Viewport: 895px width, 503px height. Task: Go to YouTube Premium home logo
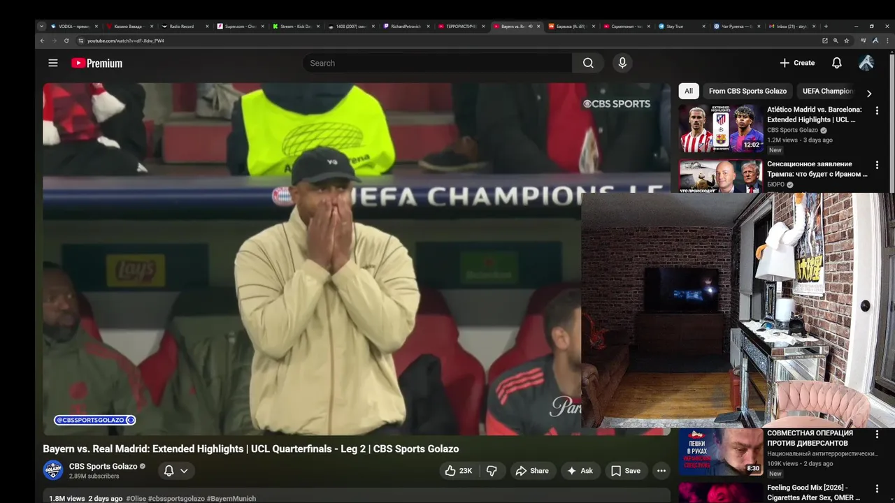coord(96,63)
